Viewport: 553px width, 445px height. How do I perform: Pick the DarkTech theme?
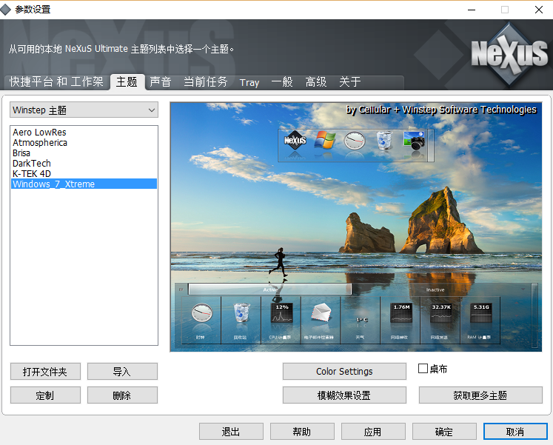84,163
